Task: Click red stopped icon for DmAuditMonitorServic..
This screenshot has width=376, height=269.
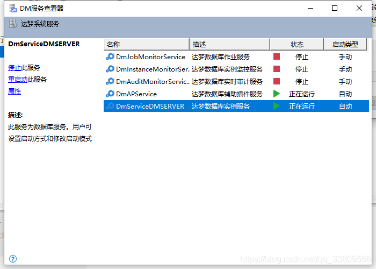Action: click(x=277, y=81)
